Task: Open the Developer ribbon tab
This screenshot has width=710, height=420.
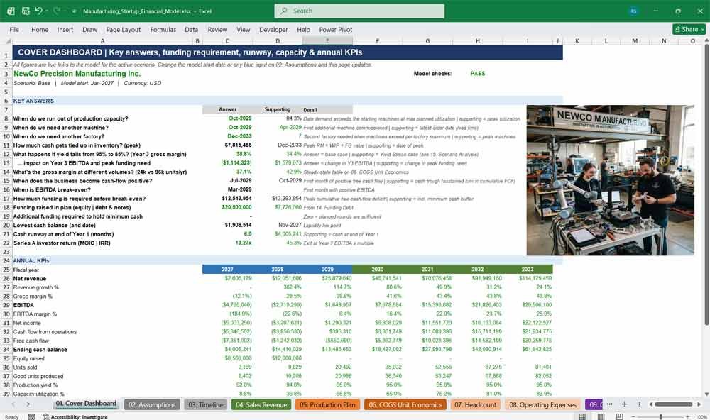Action: (273, 29)
